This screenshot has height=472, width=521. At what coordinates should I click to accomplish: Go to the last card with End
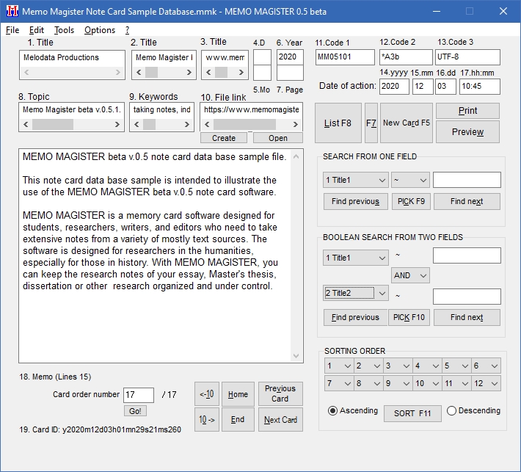pos(238,420)
